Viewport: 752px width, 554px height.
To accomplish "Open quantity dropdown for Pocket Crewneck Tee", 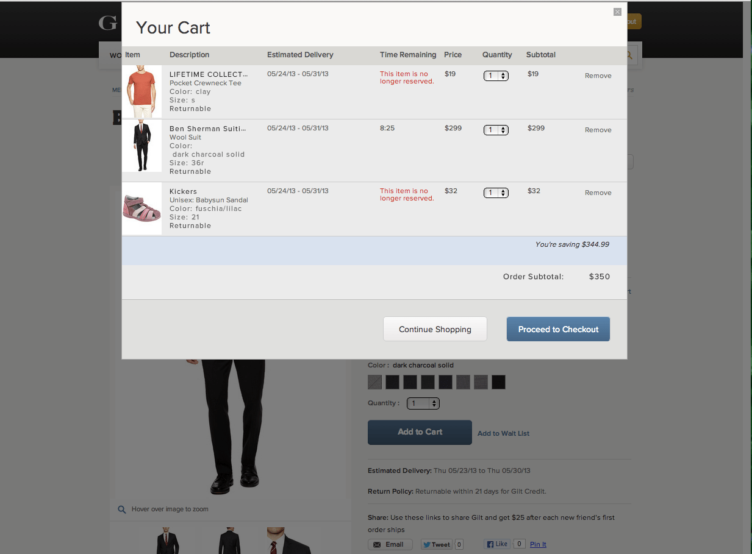I will [x=496, y=76].
